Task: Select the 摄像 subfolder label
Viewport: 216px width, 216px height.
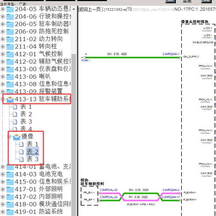Action: coord(27,137)
